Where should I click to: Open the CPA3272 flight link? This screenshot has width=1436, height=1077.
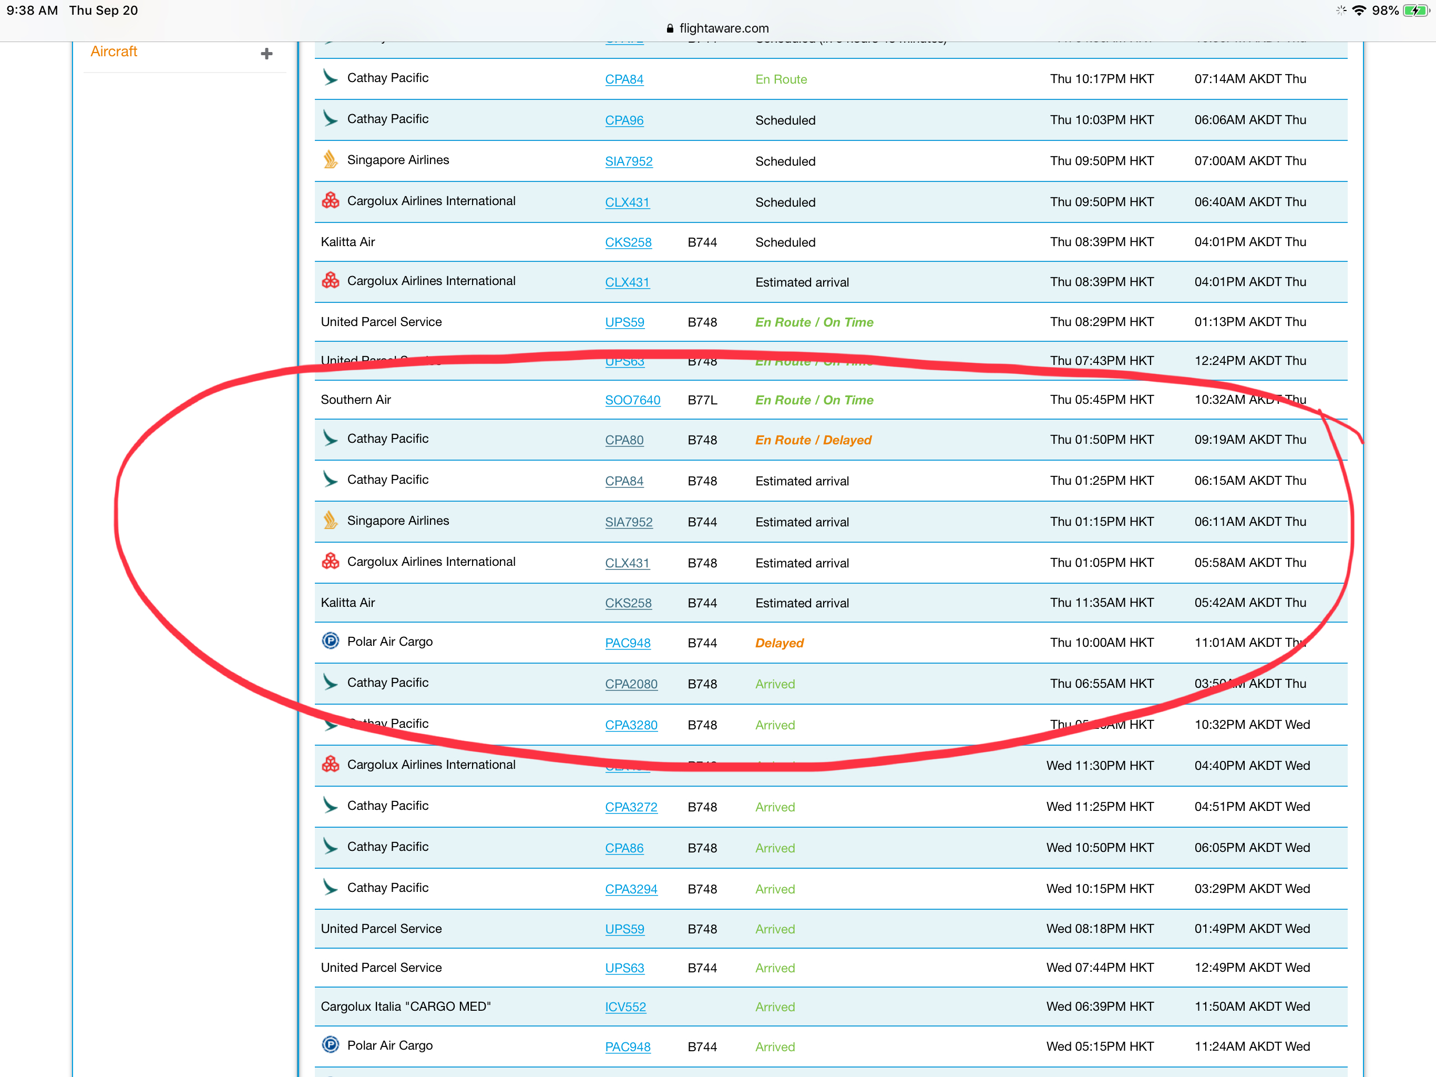coord(631,807)
